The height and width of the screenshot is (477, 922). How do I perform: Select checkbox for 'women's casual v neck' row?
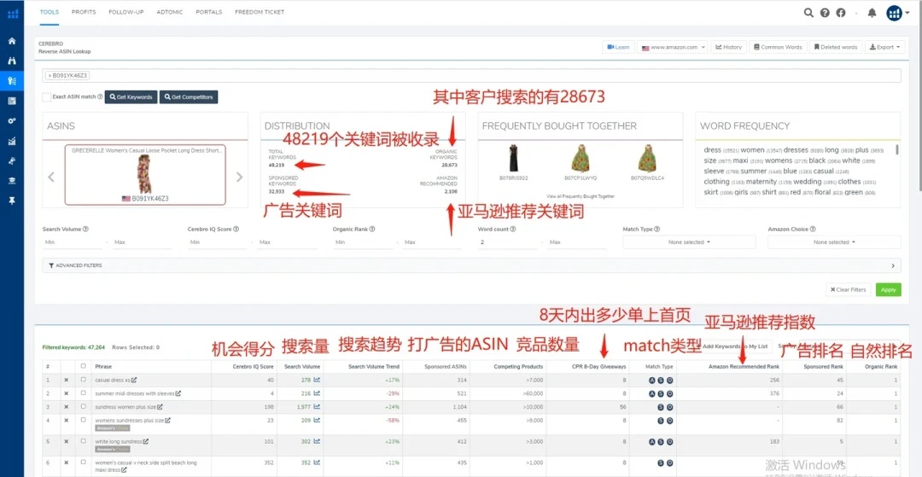(84, 462)
